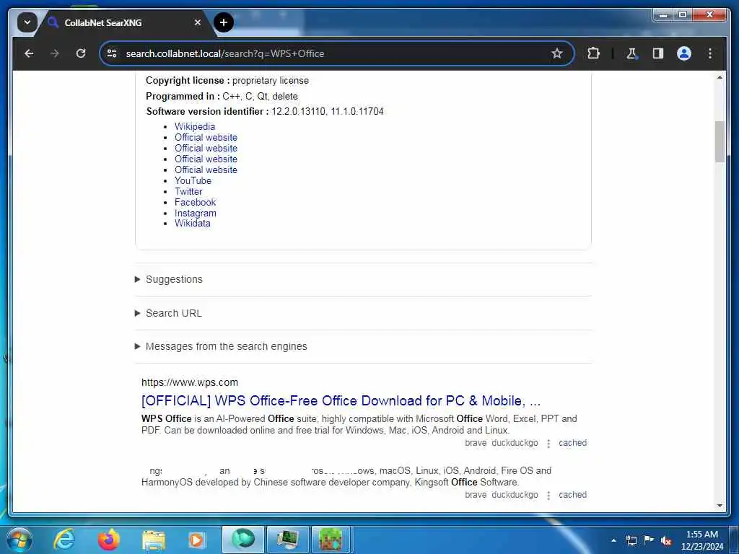Open a new browser tab
The image size is (739, 554).
point(224,22)
